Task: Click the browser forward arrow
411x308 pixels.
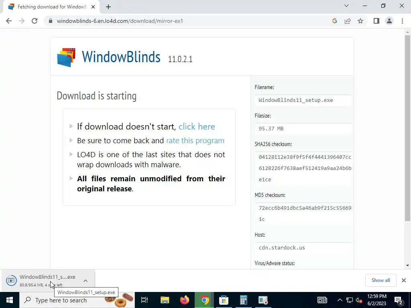Action: click(x=22, y=21)
